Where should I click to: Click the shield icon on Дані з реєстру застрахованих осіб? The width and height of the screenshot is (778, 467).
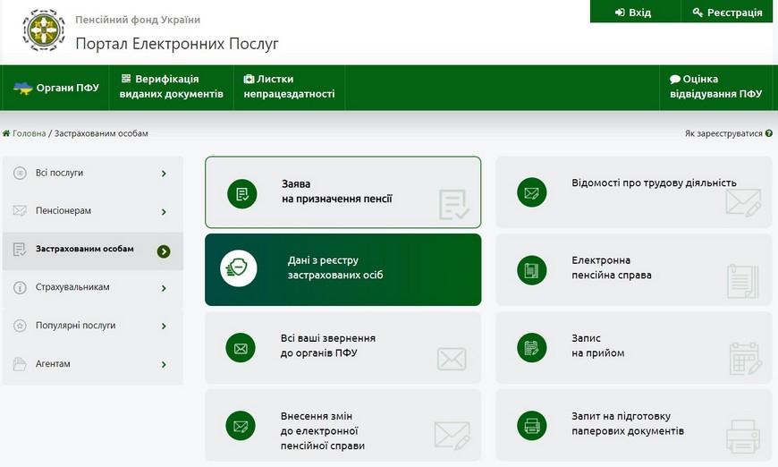239,268
